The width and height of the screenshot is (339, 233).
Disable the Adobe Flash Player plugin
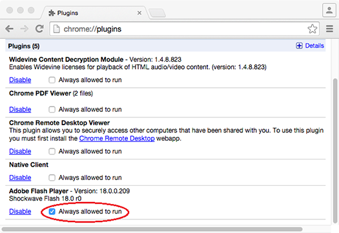(20, 212)
